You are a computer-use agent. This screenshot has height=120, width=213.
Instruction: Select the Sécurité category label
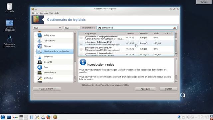pos(48,62)
